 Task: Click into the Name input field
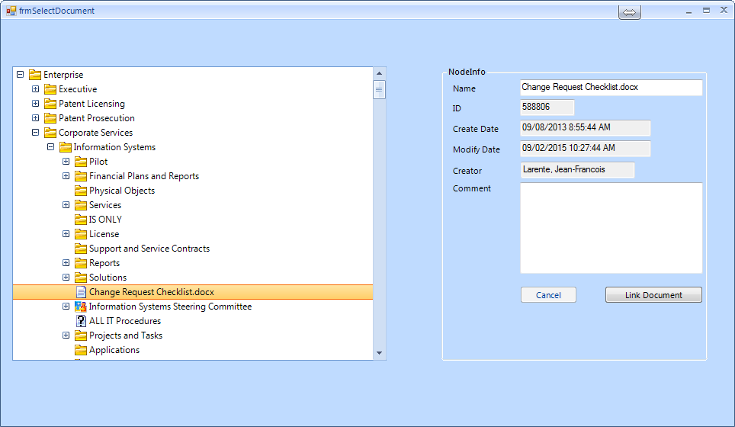pyautogui.click(x=611, y=88)
